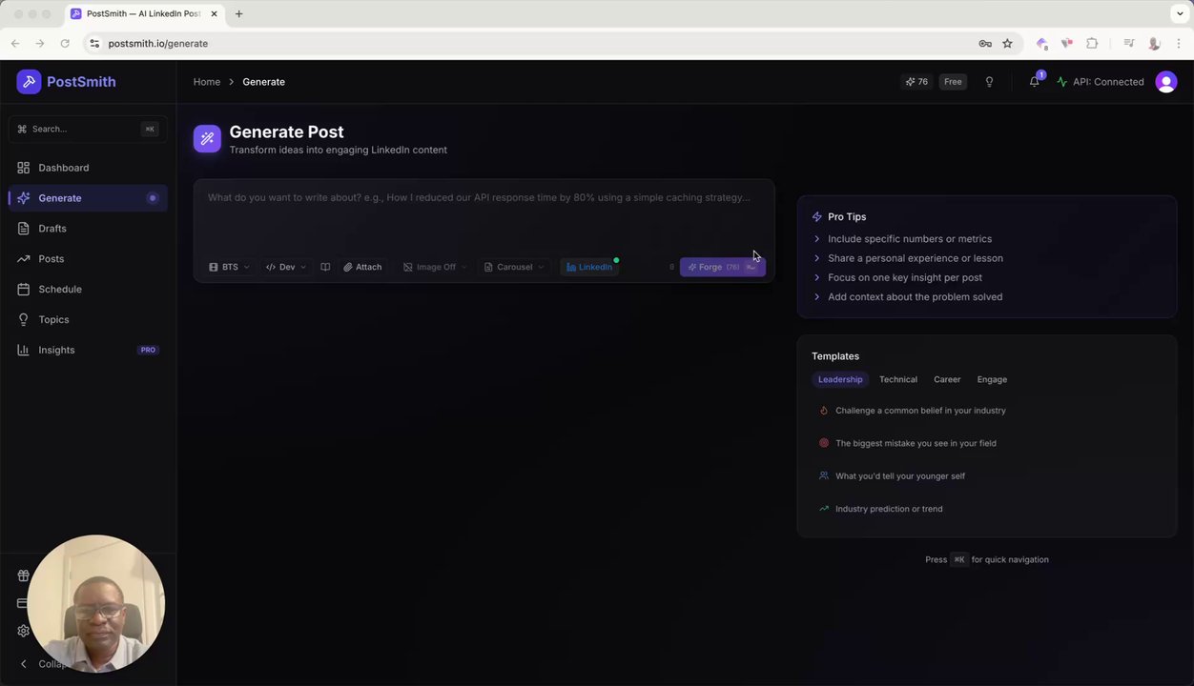Click the browser back arrow
Viewport: 1194px width, 686px height.
point(15,43)
